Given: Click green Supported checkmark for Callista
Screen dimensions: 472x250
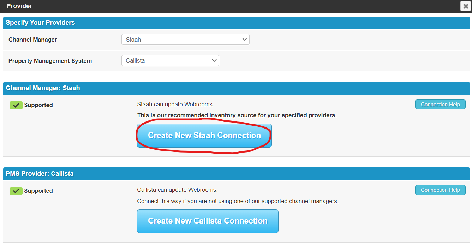Looking at the screenshot, I should pos(16,191).
